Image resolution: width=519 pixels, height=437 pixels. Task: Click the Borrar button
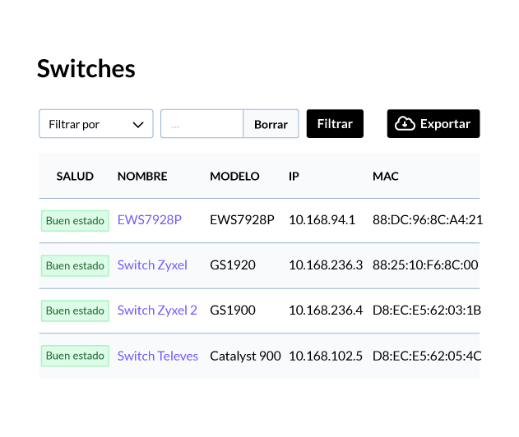point(271,124)
